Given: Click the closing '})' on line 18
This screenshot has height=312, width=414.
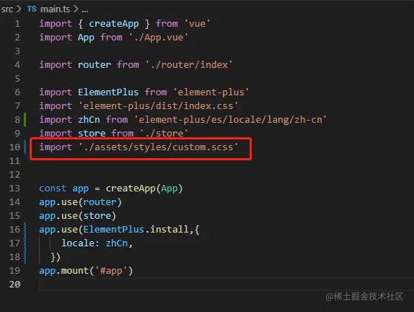Looking at the screenshot, I should (x=56, y=257).
